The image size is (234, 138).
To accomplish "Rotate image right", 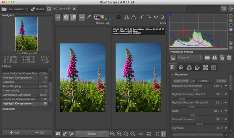I will [149, 17].
